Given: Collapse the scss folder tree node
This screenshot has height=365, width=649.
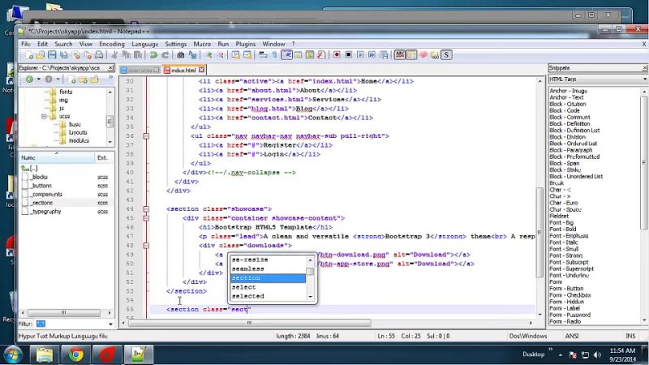Looking at the screenshot, I should pos(44,116).
